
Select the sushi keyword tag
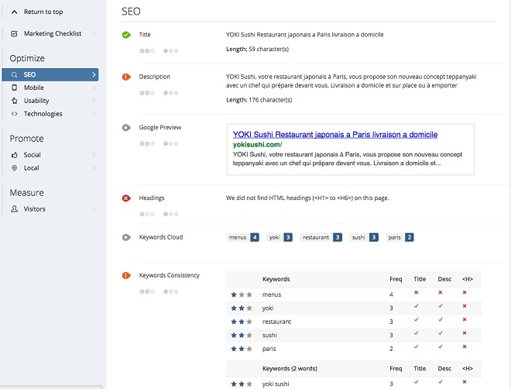pos(364,237)
